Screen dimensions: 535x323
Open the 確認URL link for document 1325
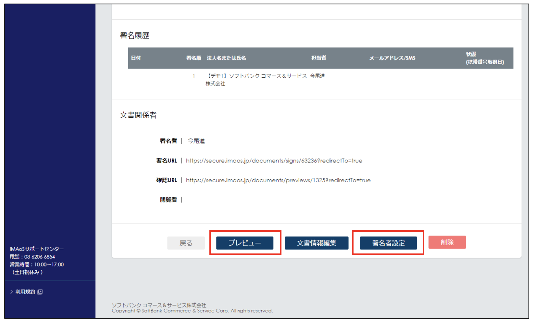pos(278,180)
